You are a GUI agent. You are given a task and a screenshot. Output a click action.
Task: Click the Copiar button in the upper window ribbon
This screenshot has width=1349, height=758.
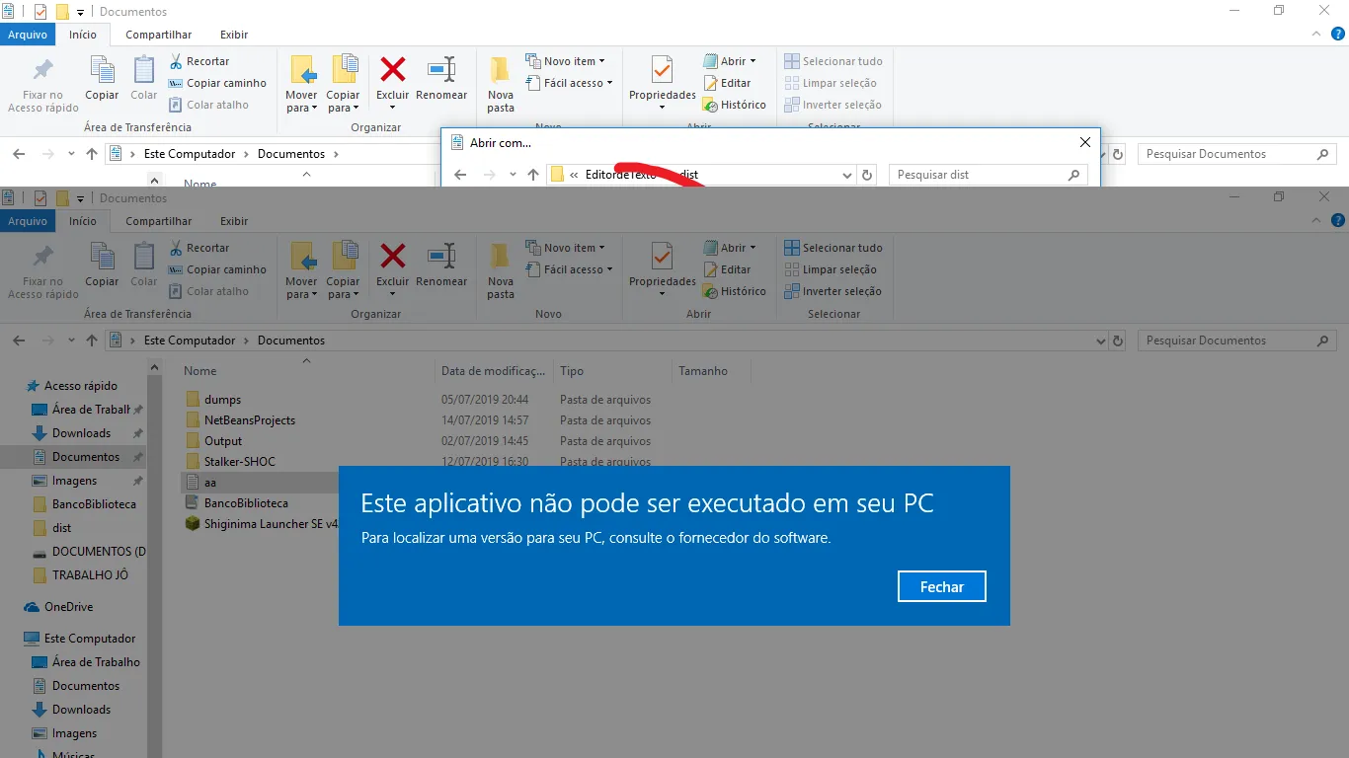[102, 78]
